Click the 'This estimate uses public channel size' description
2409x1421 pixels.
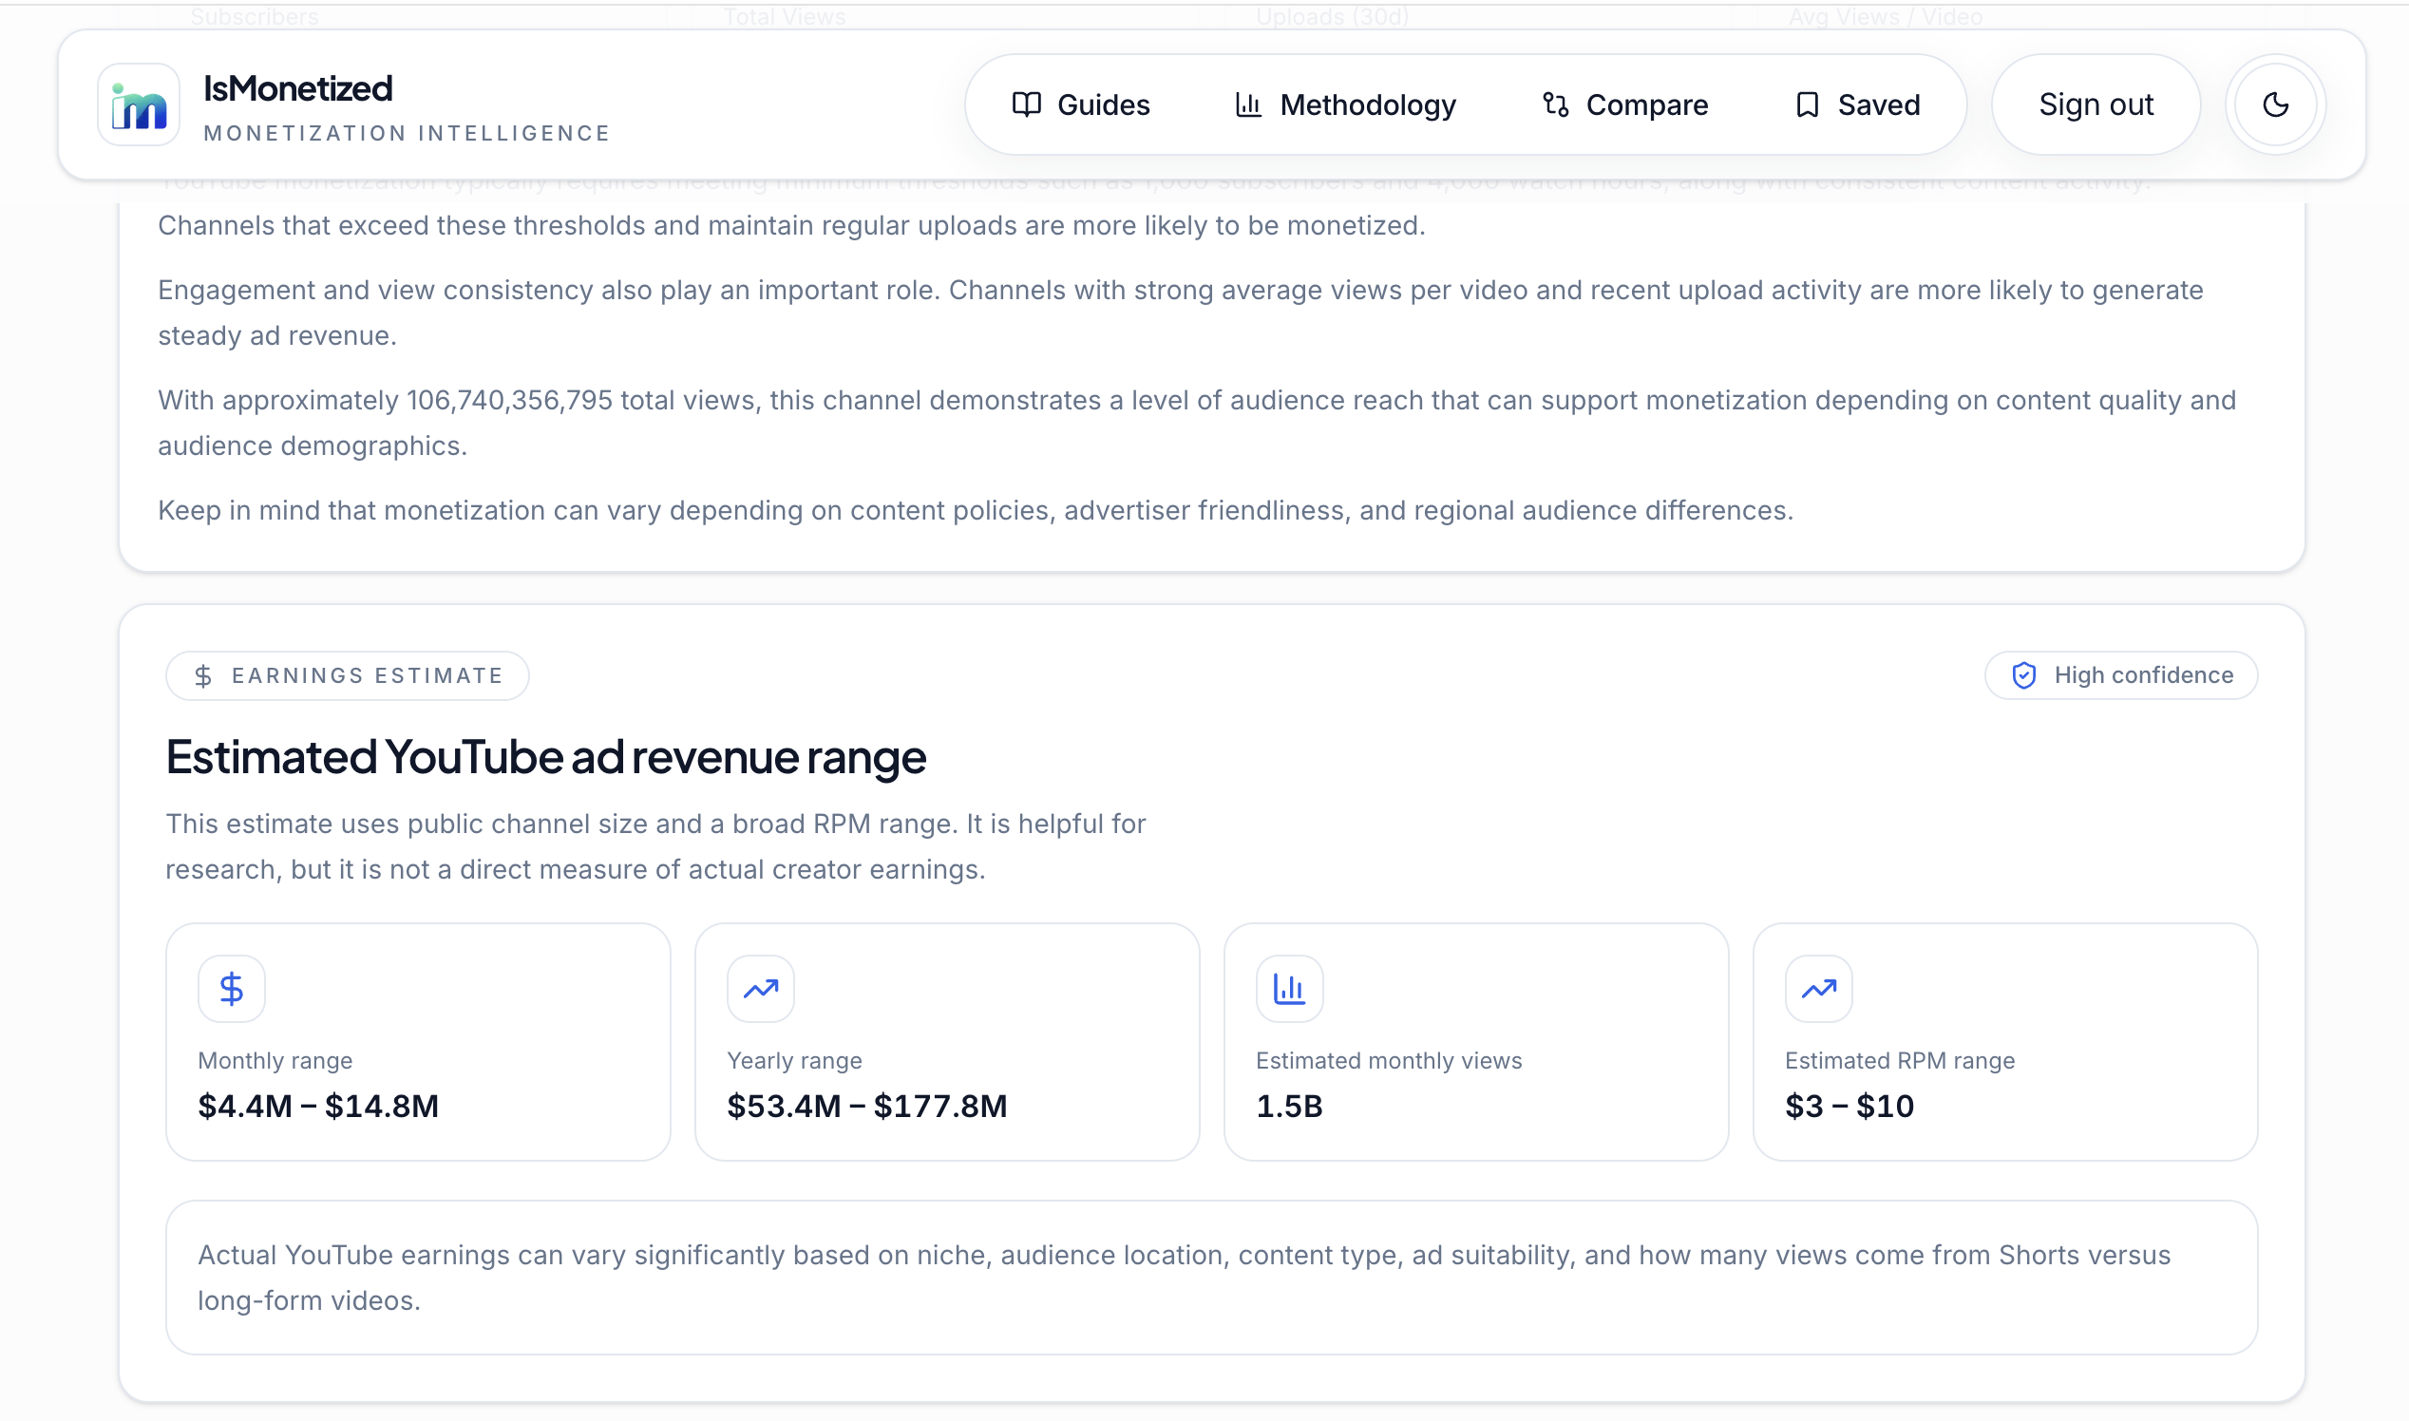point(655,846)
